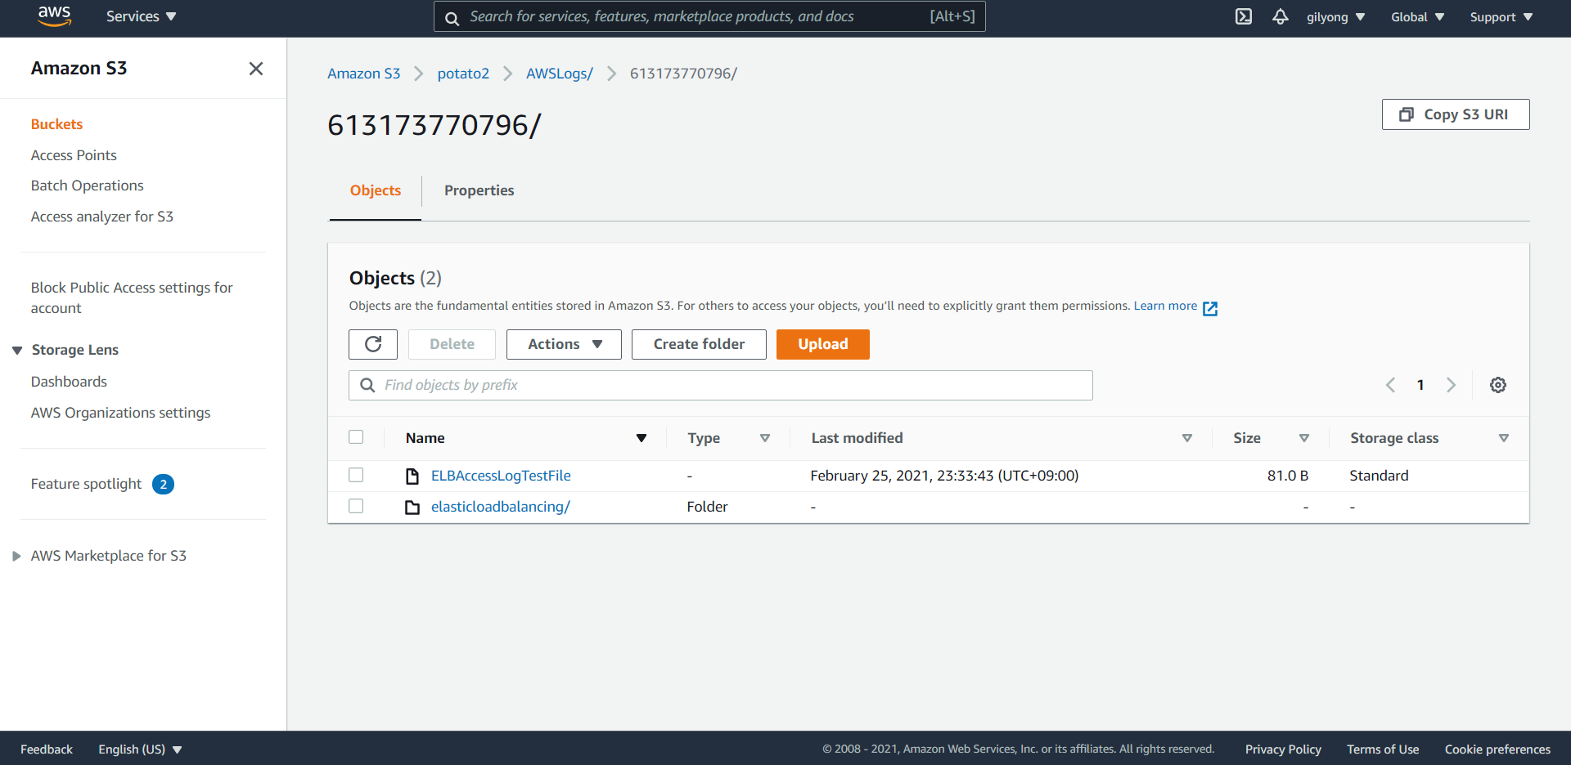The width and height of the screenshot is (1571, 765).
Task: Open Feature spotlight in sidebar
Action: click(x=86, y=484)
